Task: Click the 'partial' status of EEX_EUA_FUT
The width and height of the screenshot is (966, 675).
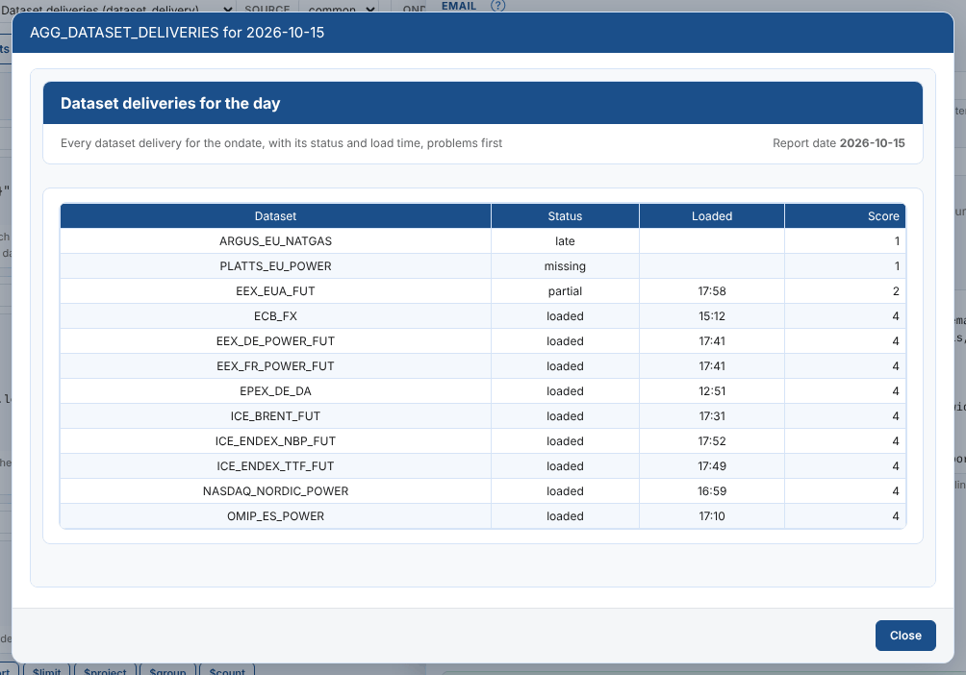Action: click(565, 290)
